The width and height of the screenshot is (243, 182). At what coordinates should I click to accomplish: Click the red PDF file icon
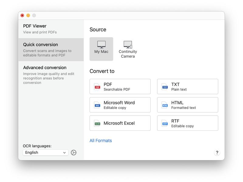(97, 87)
